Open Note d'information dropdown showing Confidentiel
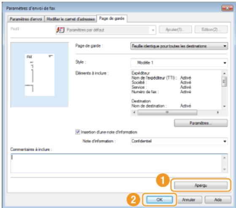 179,141
